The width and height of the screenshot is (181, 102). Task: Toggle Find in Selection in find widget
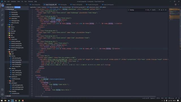[x=163, y=10]
